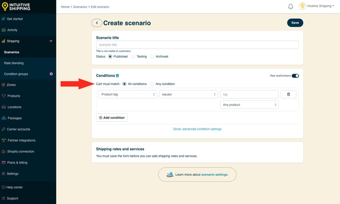Open Condition groups in the sidebar

pyautogui.click(x=16, y=74)
